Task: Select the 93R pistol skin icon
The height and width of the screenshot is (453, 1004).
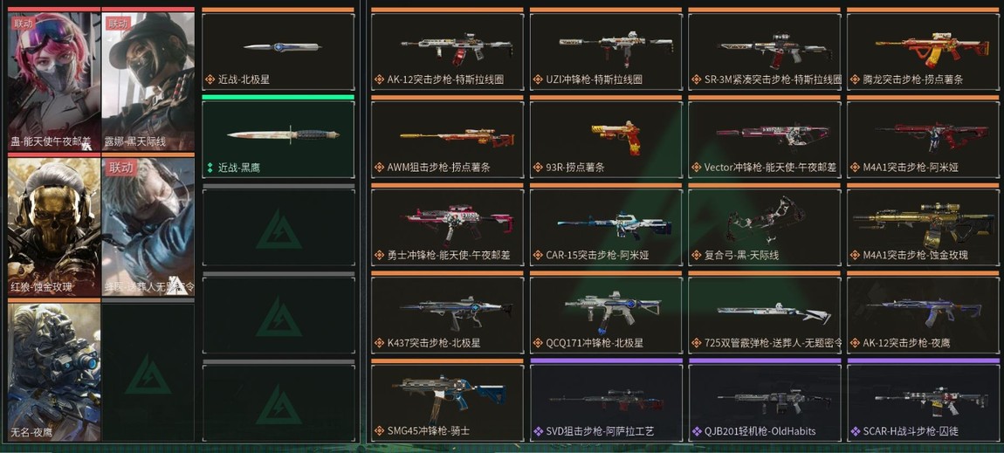Action: tap(606, 139)
